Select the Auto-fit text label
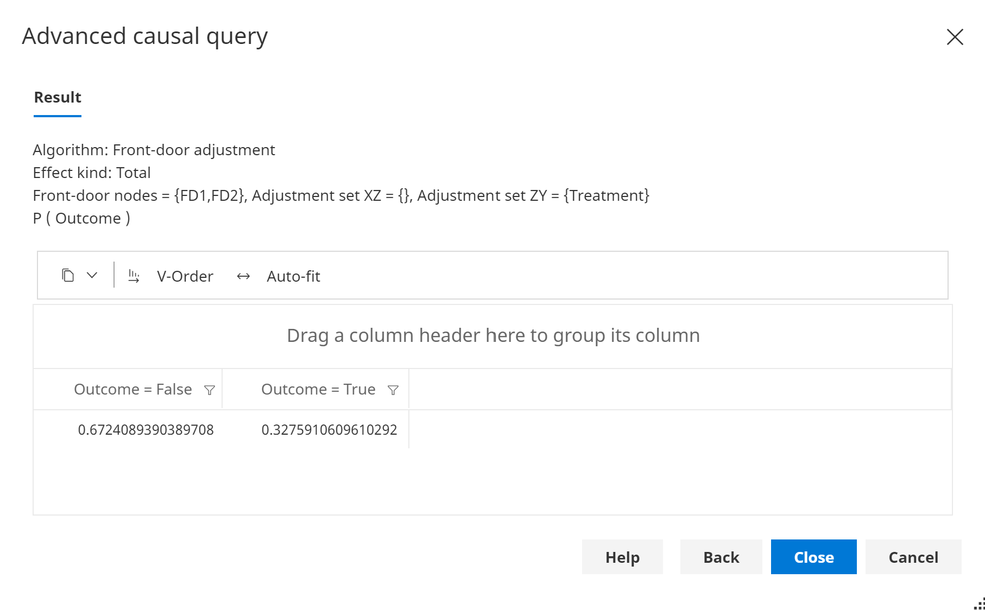This screenshot has width=985, height=610. click(x=293, y=276)
